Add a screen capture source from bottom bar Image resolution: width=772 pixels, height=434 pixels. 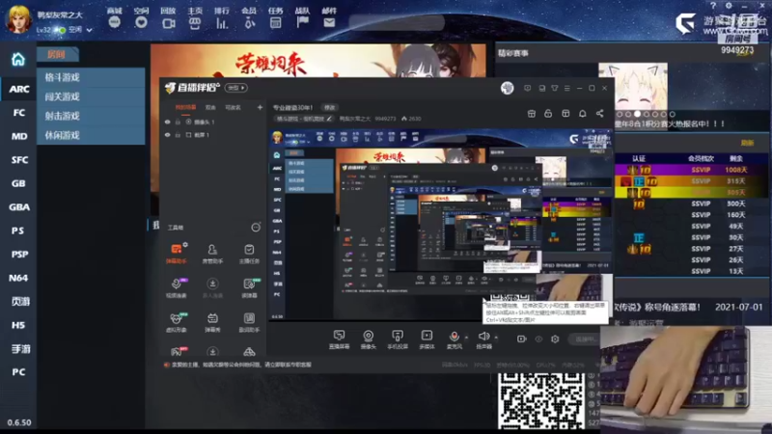(339, 339)
